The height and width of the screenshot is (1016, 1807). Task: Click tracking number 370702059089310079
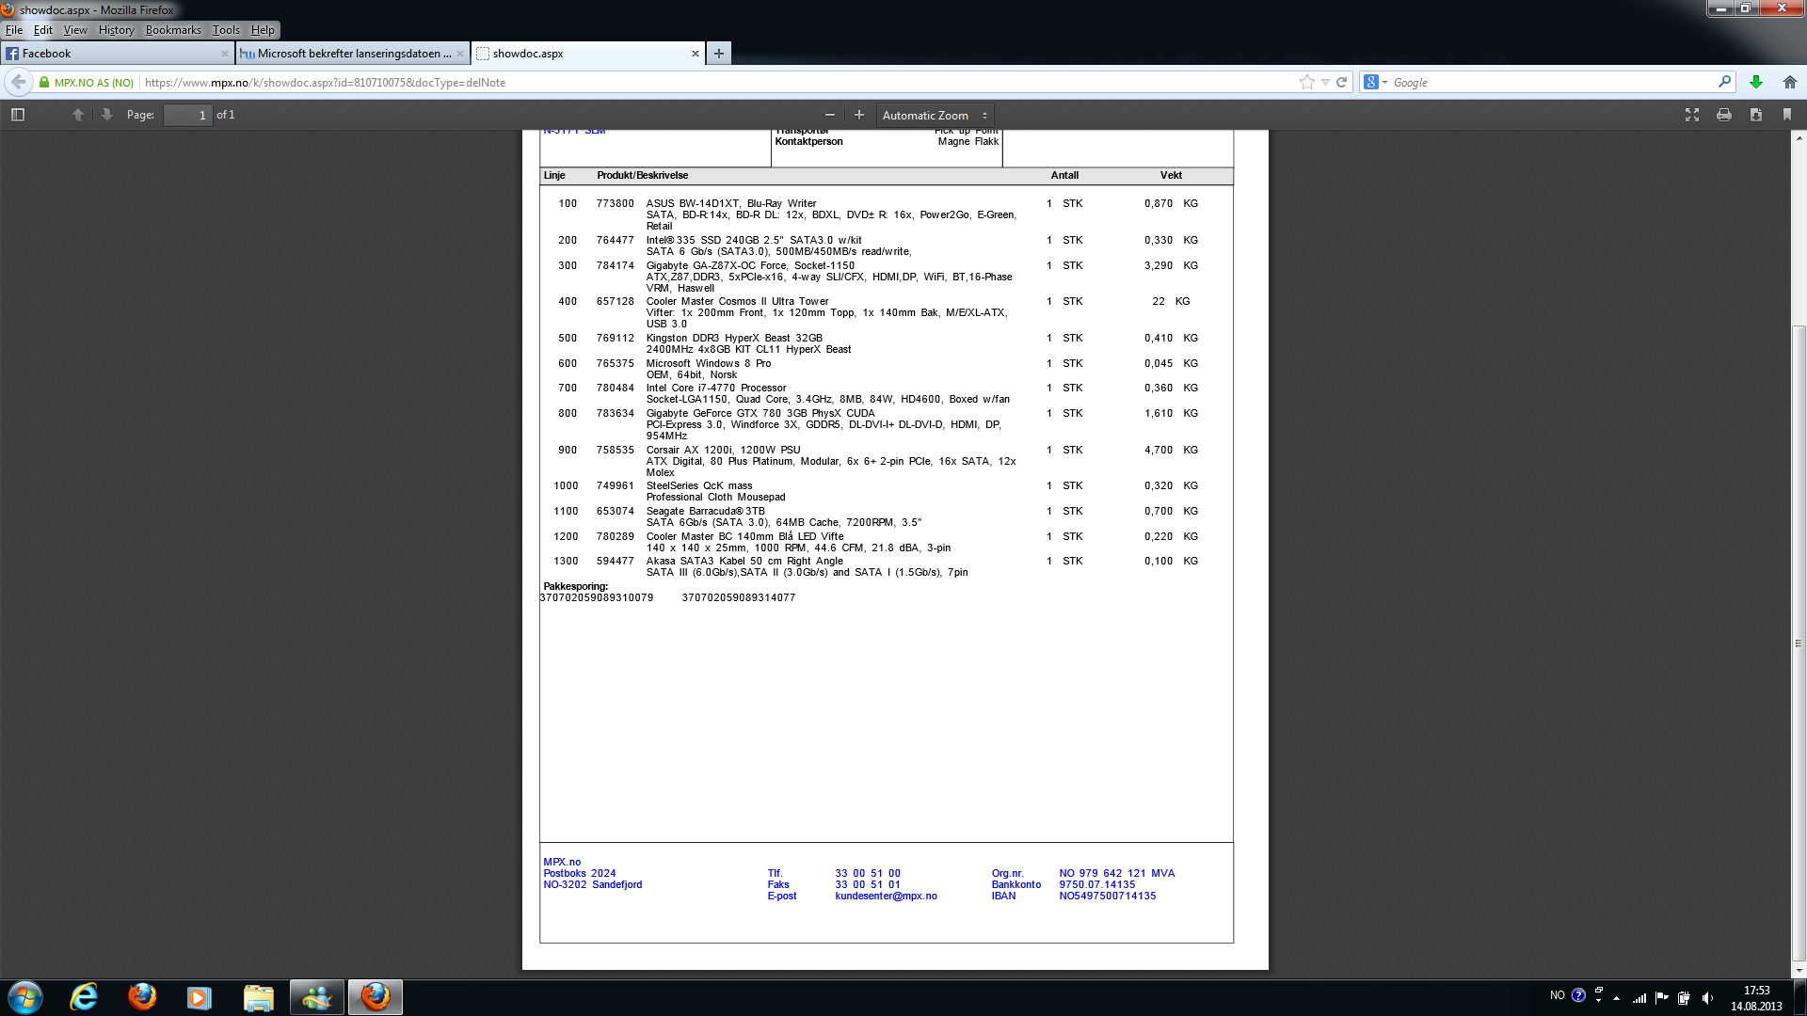click(x=597, y=598)
